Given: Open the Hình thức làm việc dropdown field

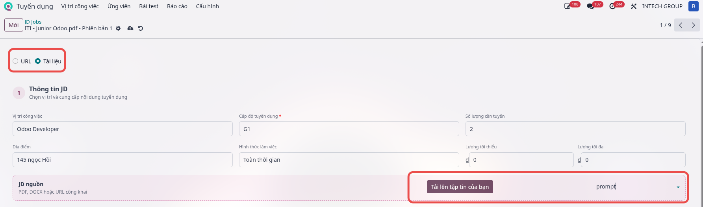Looking at the screenshot, I should pyautogui.click(x=349, y=160).
